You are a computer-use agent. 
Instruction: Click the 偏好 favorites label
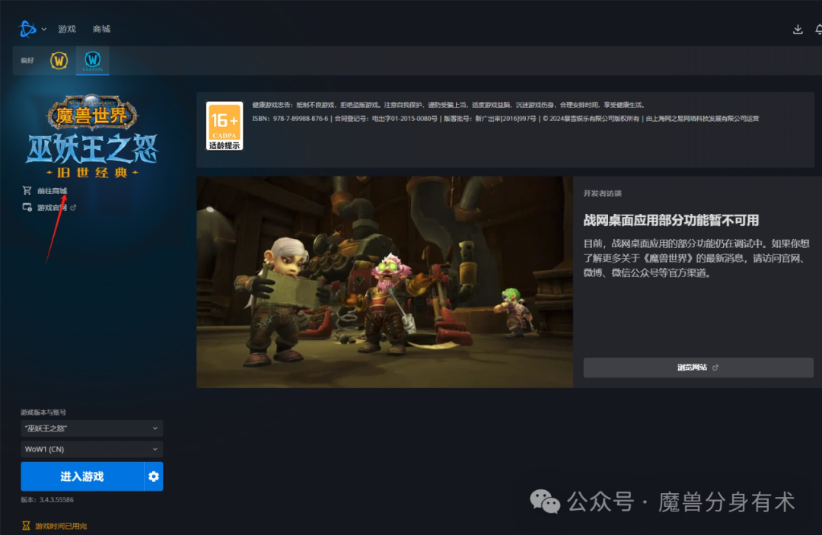(x=27, y=60)
